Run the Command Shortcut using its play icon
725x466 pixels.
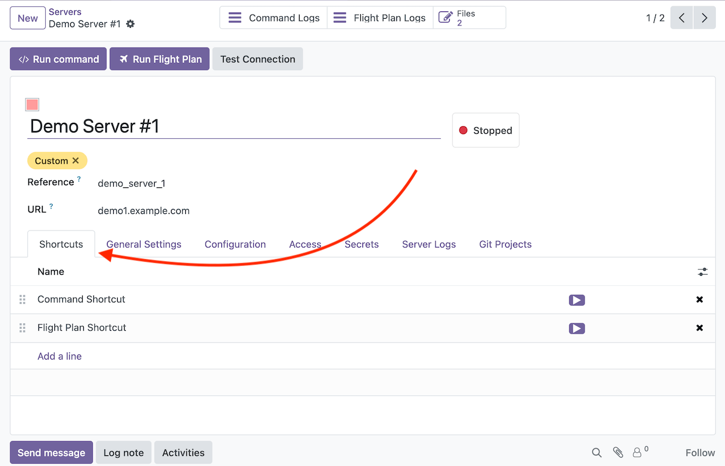[x=577, y=300]
